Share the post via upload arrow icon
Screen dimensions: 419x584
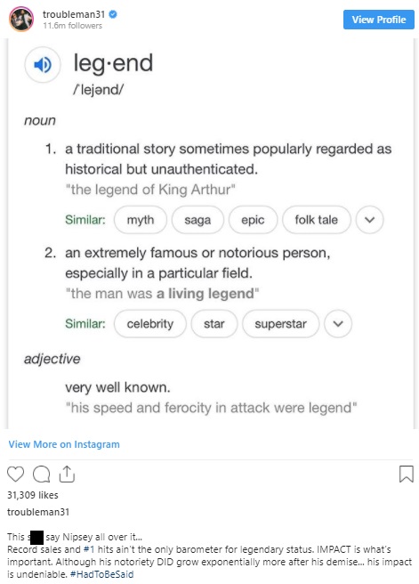[67, 474]
